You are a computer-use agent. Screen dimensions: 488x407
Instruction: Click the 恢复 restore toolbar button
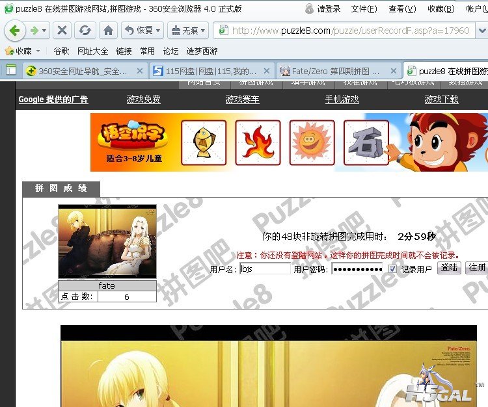tap(139, 31)
